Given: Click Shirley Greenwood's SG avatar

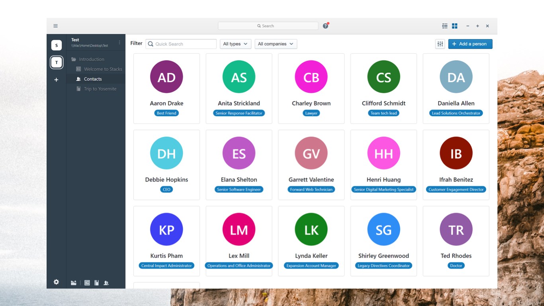Looking at the screenshot, I should coord(384,229).
